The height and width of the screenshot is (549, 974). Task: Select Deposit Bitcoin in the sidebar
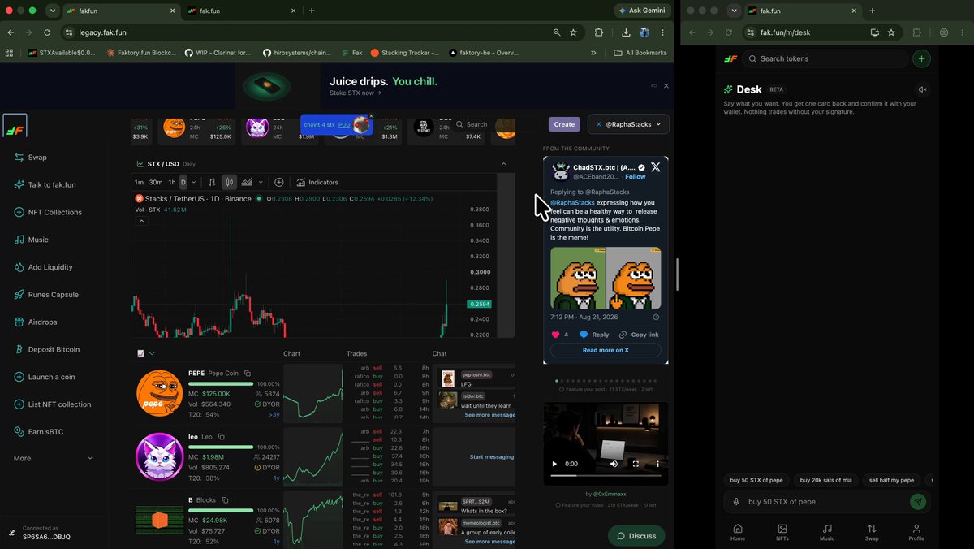coord(47,350)
